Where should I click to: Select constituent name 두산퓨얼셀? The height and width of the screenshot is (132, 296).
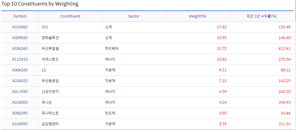(50, 49)
